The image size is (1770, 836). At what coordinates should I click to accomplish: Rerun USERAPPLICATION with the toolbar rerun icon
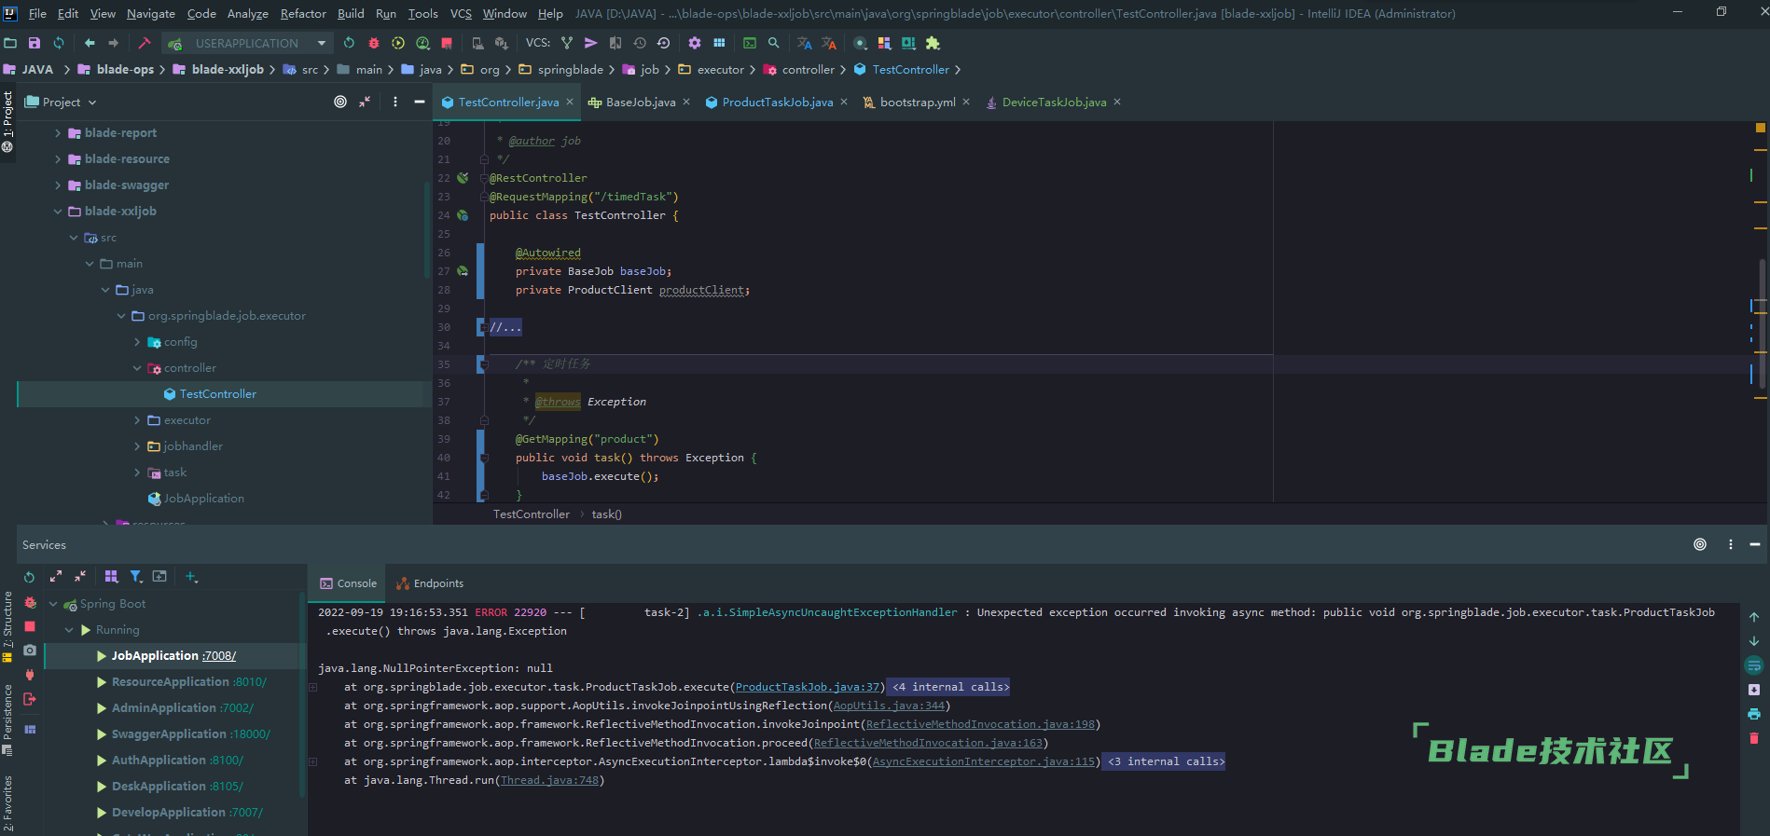tap(349, 43)
